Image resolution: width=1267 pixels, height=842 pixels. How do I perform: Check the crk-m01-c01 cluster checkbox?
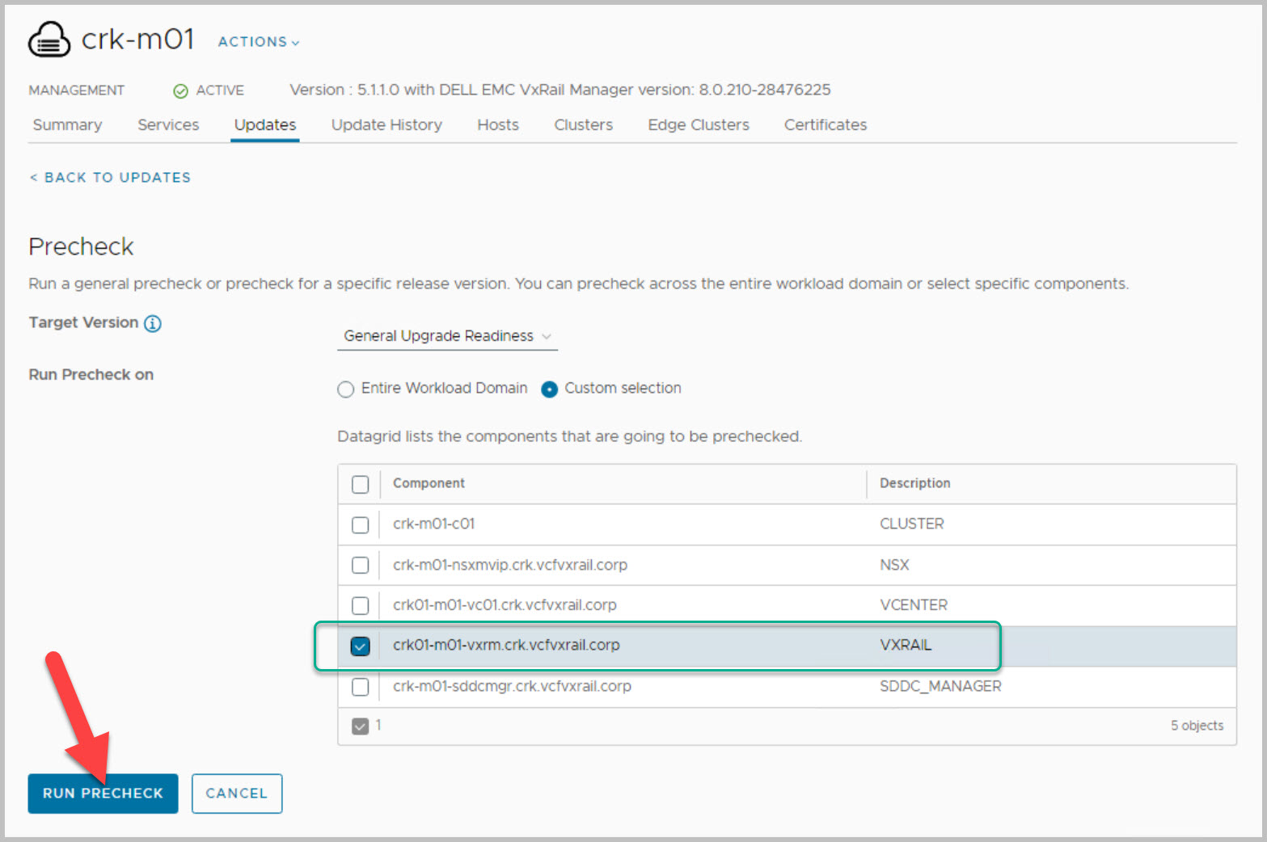point(361,525)
